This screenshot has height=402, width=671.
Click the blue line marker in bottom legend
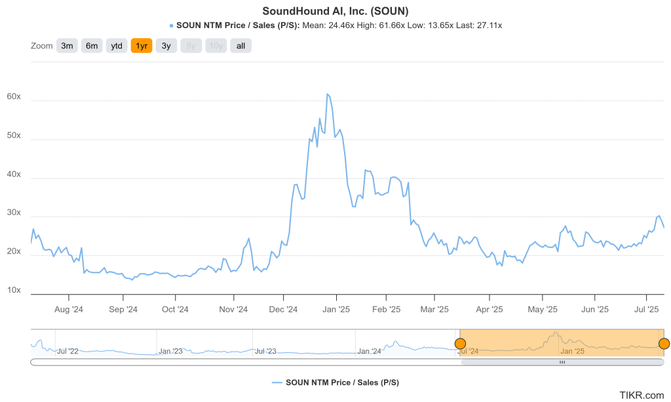point(278,382)
